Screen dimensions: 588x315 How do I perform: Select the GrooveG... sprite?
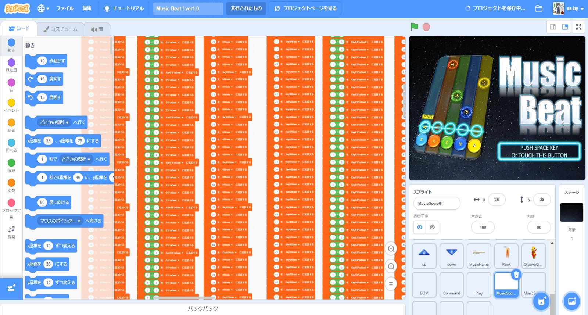534,256
